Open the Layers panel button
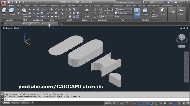Viewport: 190px width, 106px height. point(163,12)
